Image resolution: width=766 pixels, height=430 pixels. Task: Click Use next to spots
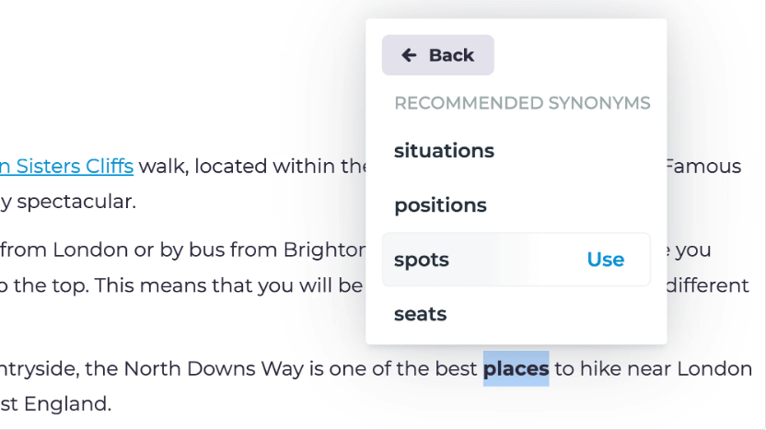pos(605,260)
